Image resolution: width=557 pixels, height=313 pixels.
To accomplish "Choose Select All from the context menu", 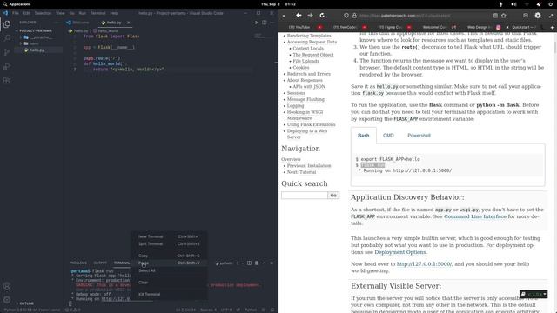I will coord(169,270).
